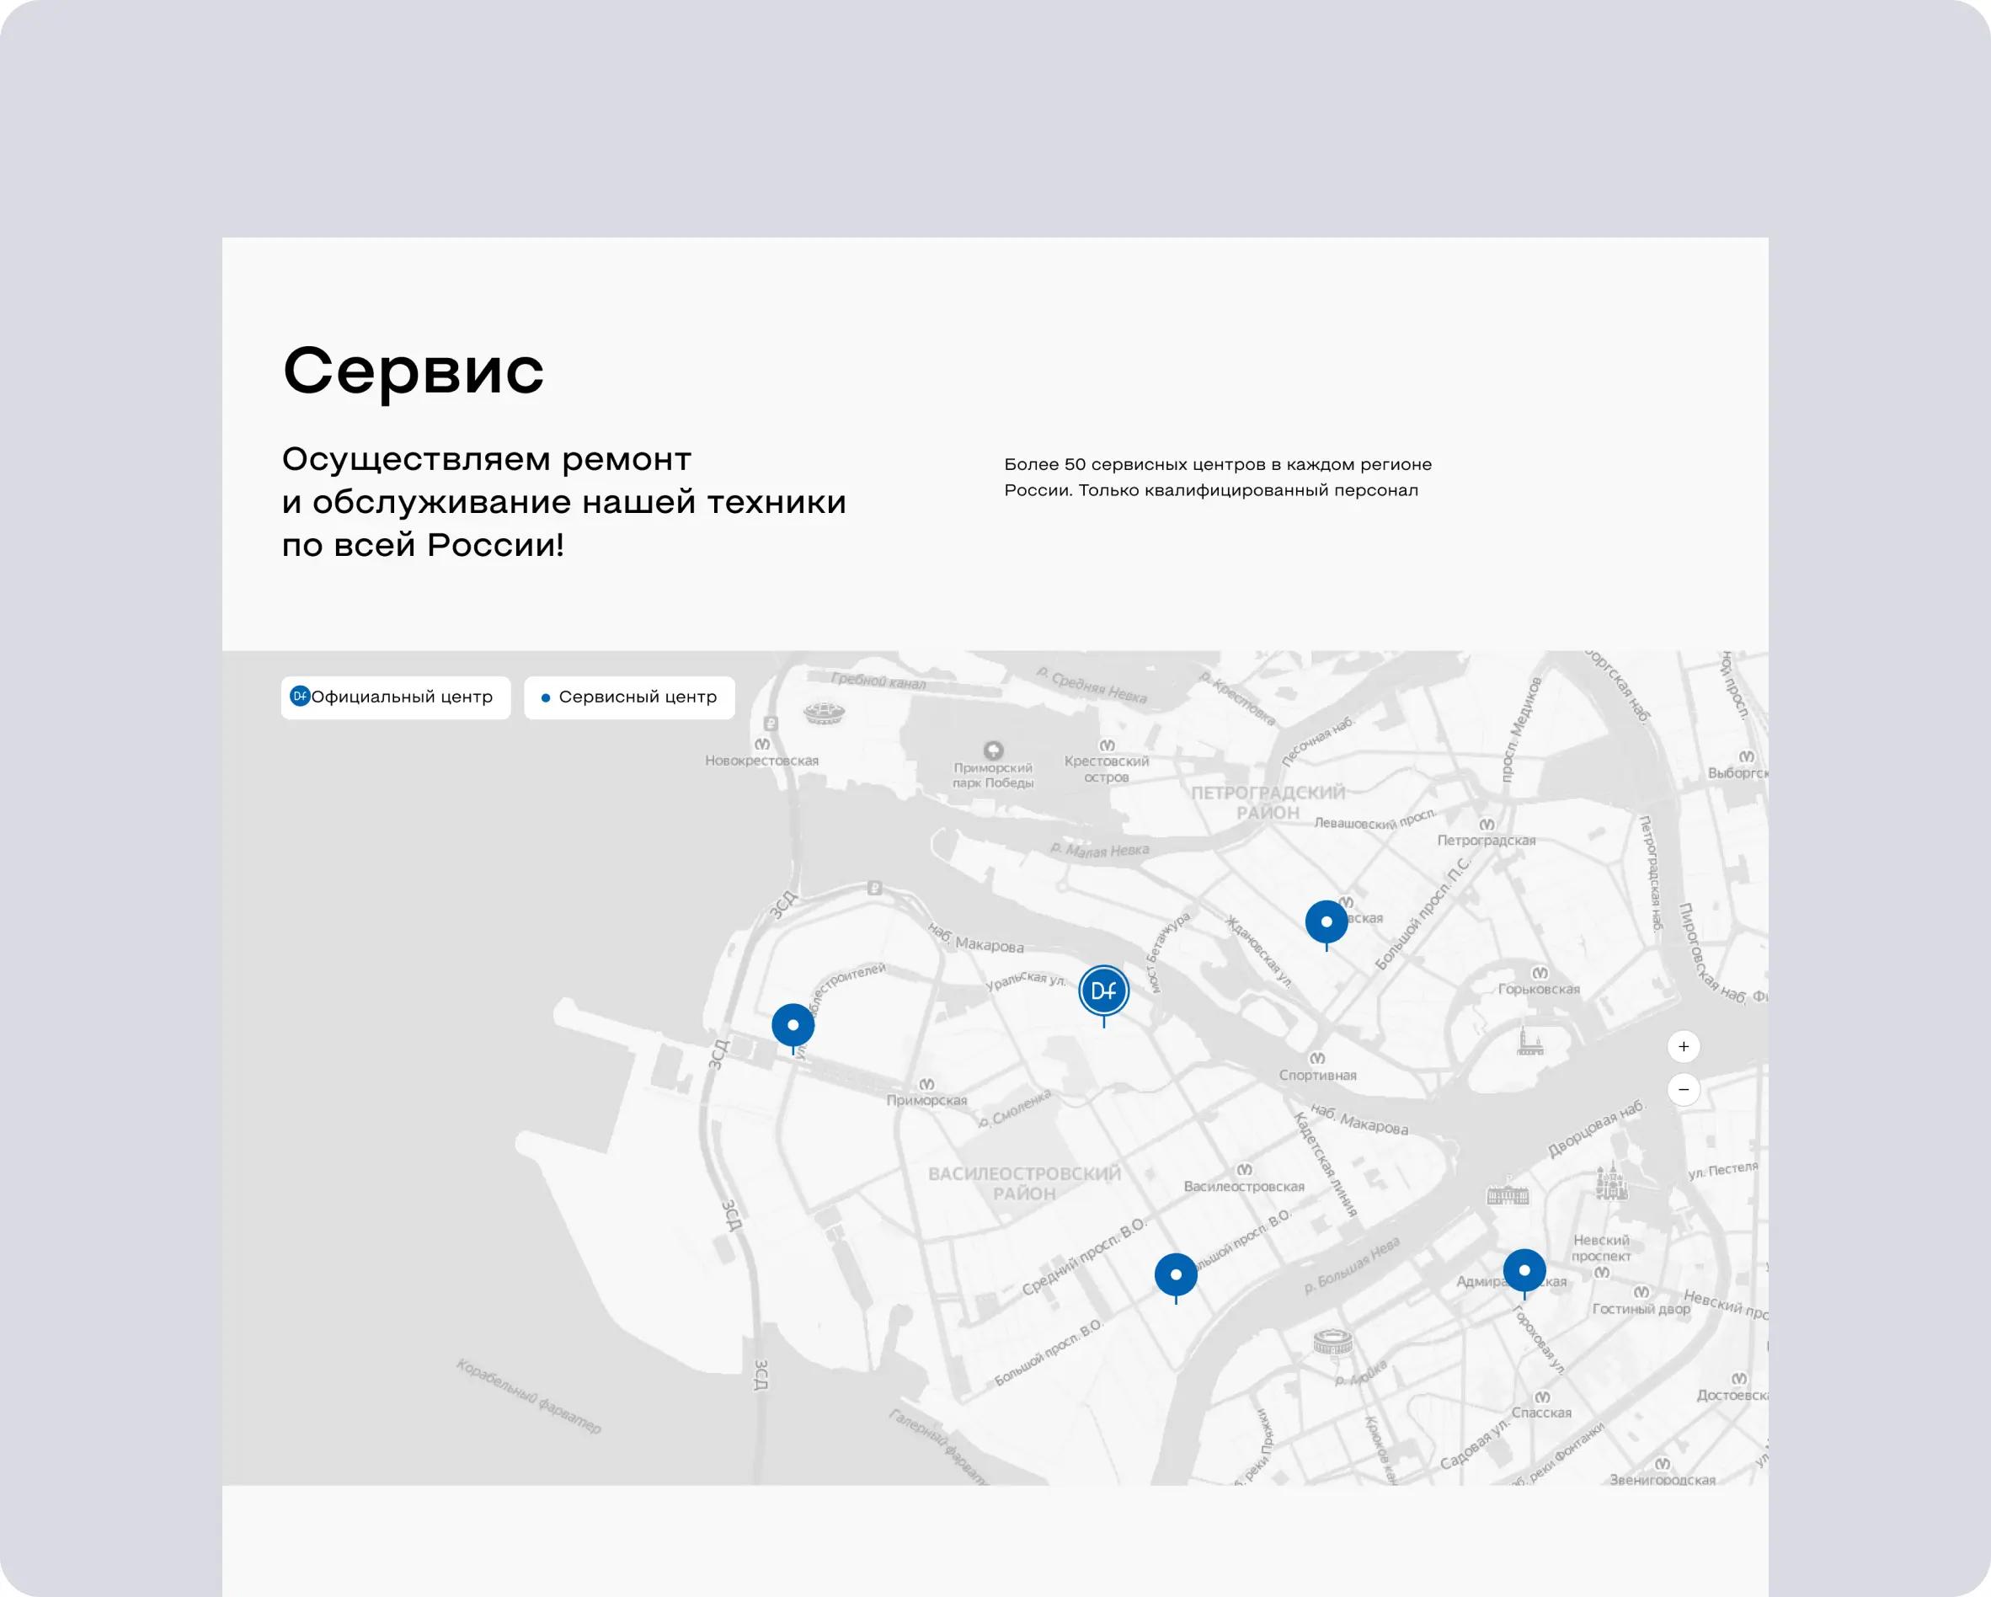Click the blue dot in Сервисный центр chip
The height and width of the screenshot is (1597, 1991).
(545, 698)
